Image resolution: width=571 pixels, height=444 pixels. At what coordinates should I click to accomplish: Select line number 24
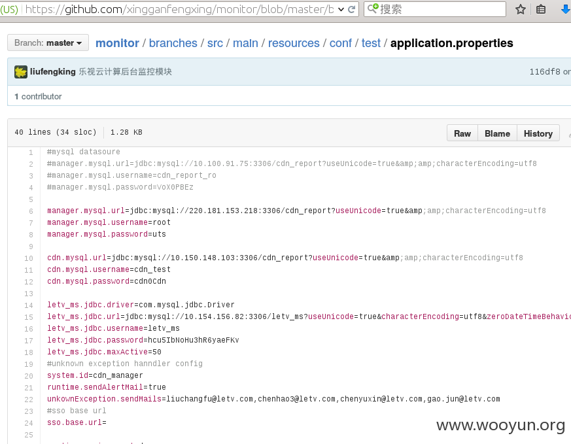pyautogui.click(x=28, y=423)
